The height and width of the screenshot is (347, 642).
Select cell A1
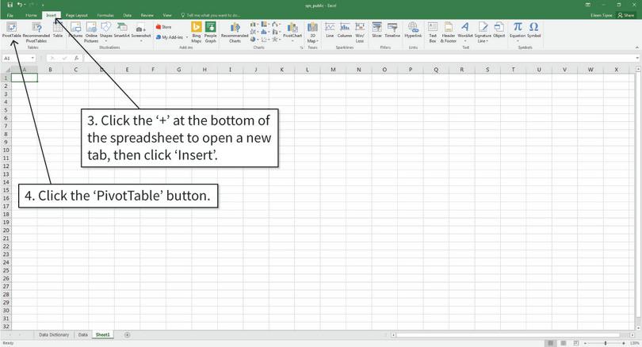click(x=25, y=78)
